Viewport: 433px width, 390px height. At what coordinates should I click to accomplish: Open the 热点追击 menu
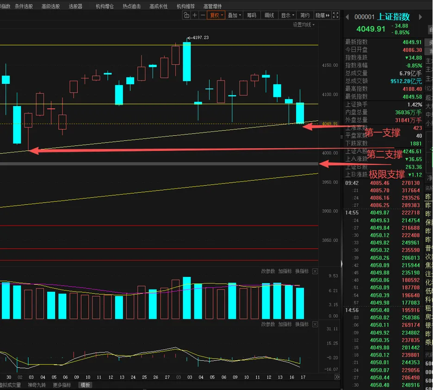[132, 6]
